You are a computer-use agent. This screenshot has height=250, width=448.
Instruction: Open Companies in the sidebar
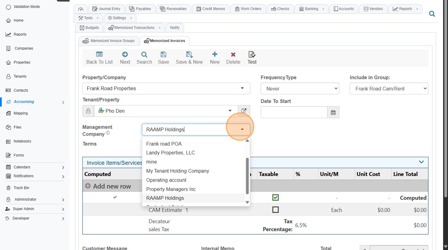(x=24, y=48)
